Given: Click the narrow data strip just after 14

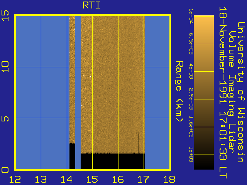Looking at the screenshot, I should [x=72, y=92].
